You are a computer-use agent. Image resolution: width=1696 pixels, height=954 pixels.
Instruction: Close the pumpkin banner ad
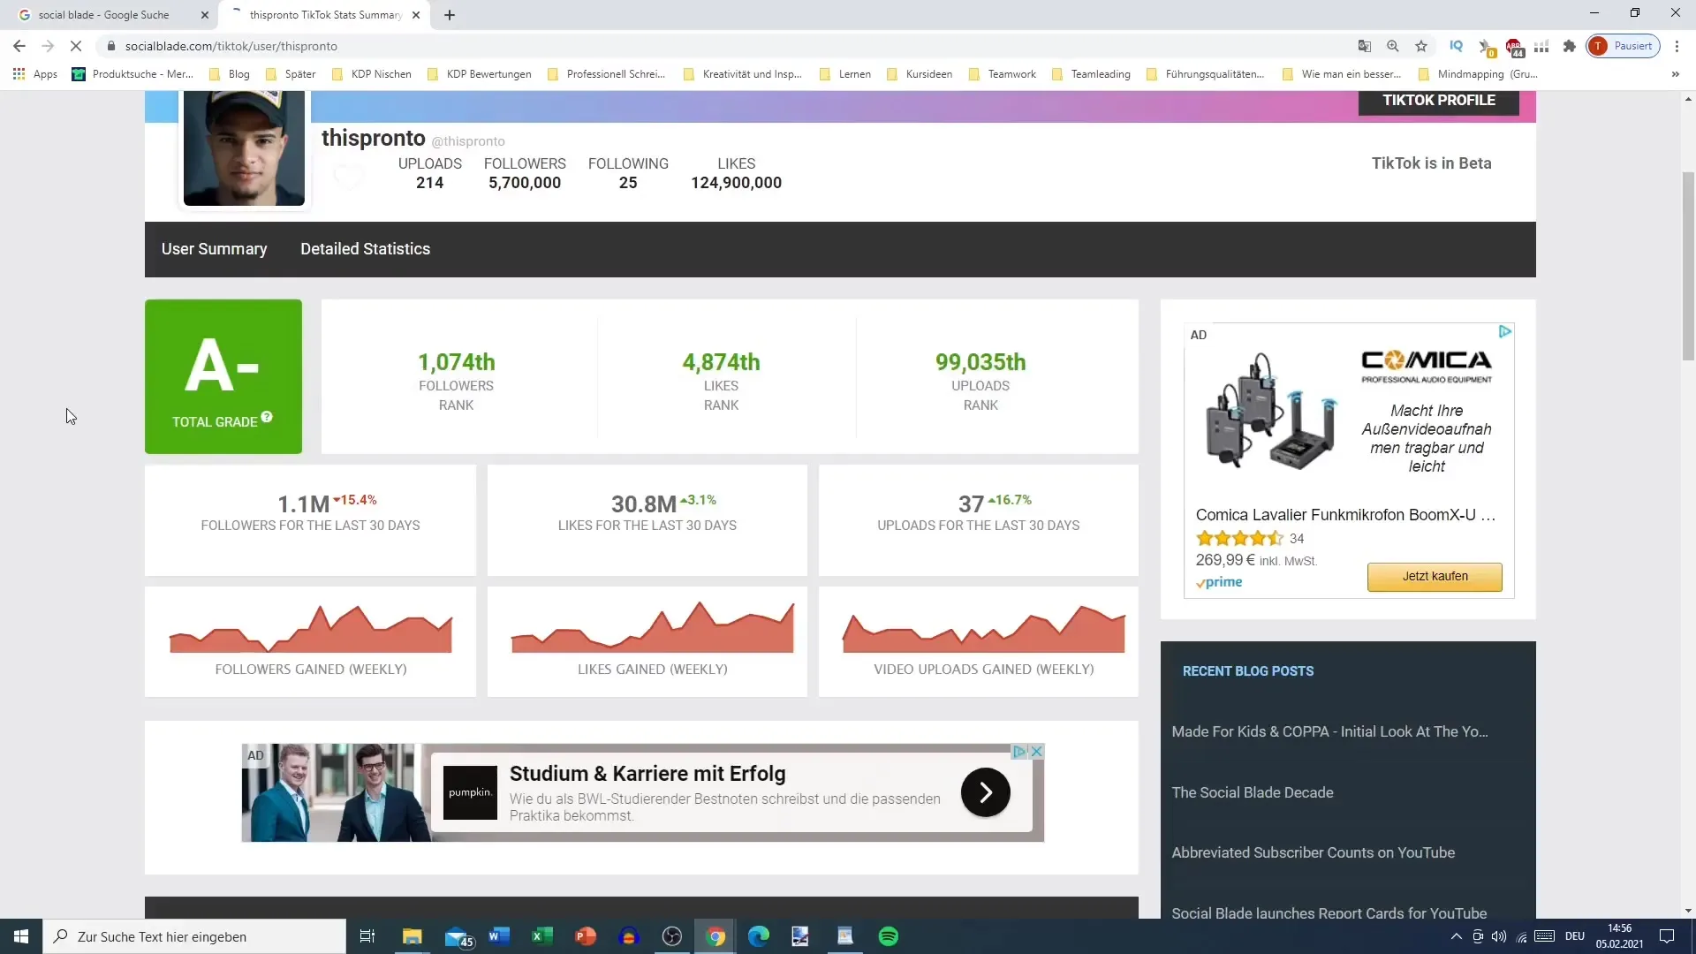1037,752
